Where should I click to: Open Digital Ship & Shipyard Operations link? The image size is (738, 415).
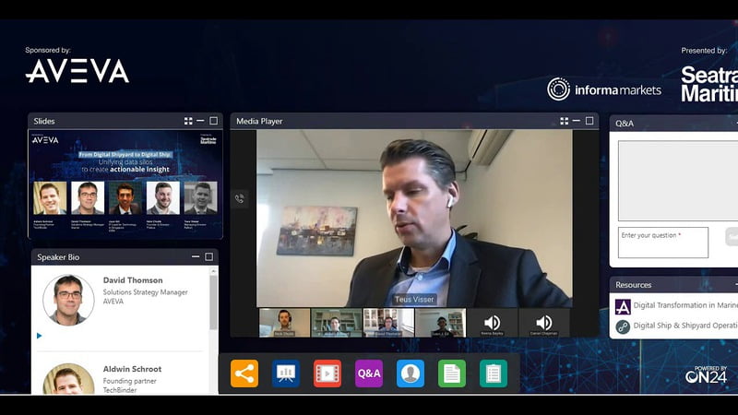point(685,326)
